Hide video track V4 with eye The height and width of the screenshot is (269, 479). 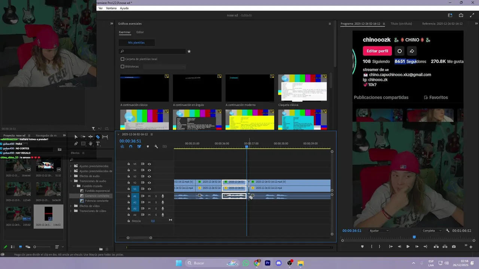(149, 170)
